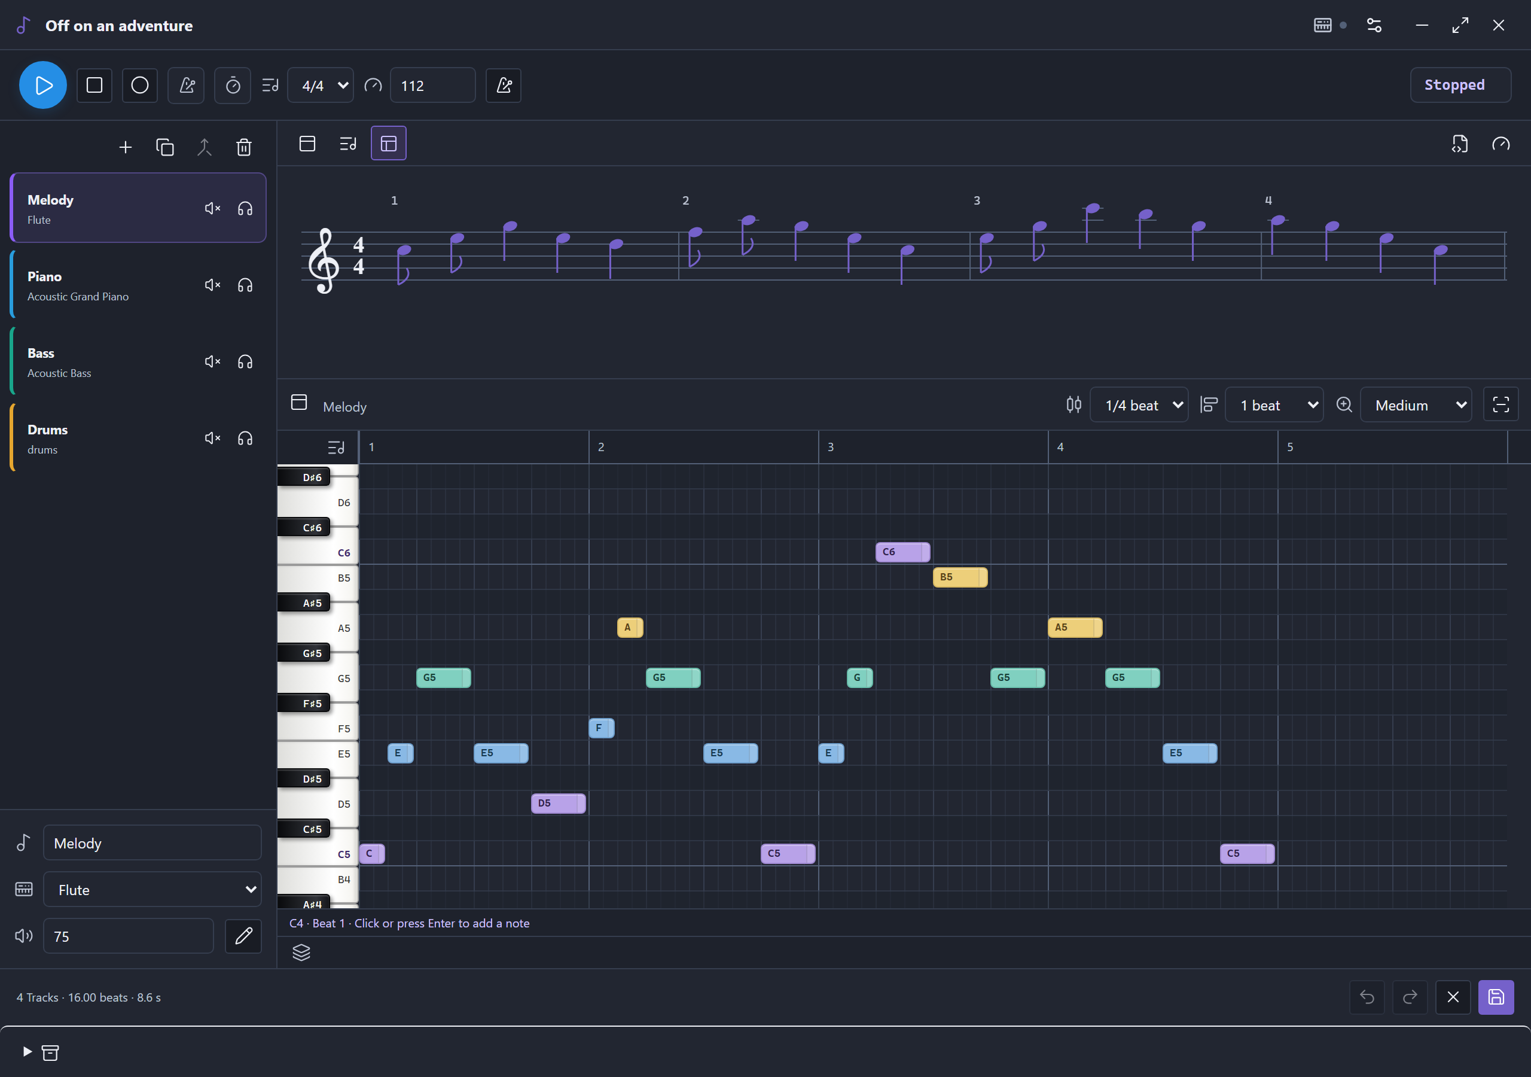Add a new track with the plus icon
The width and height of the screenshot is (1531, 1077).
click(x=126, y=147)
